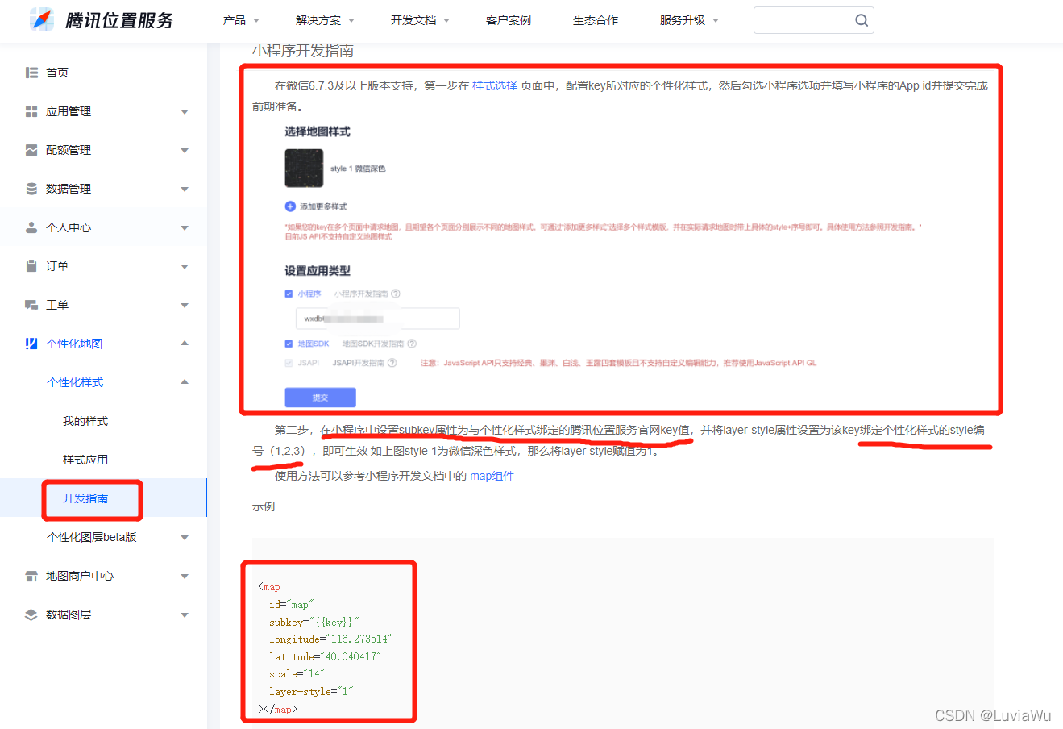Open the 小程序开发指南 link
The width and height of the screenshot is (1063, 729).
click(361, 294)
